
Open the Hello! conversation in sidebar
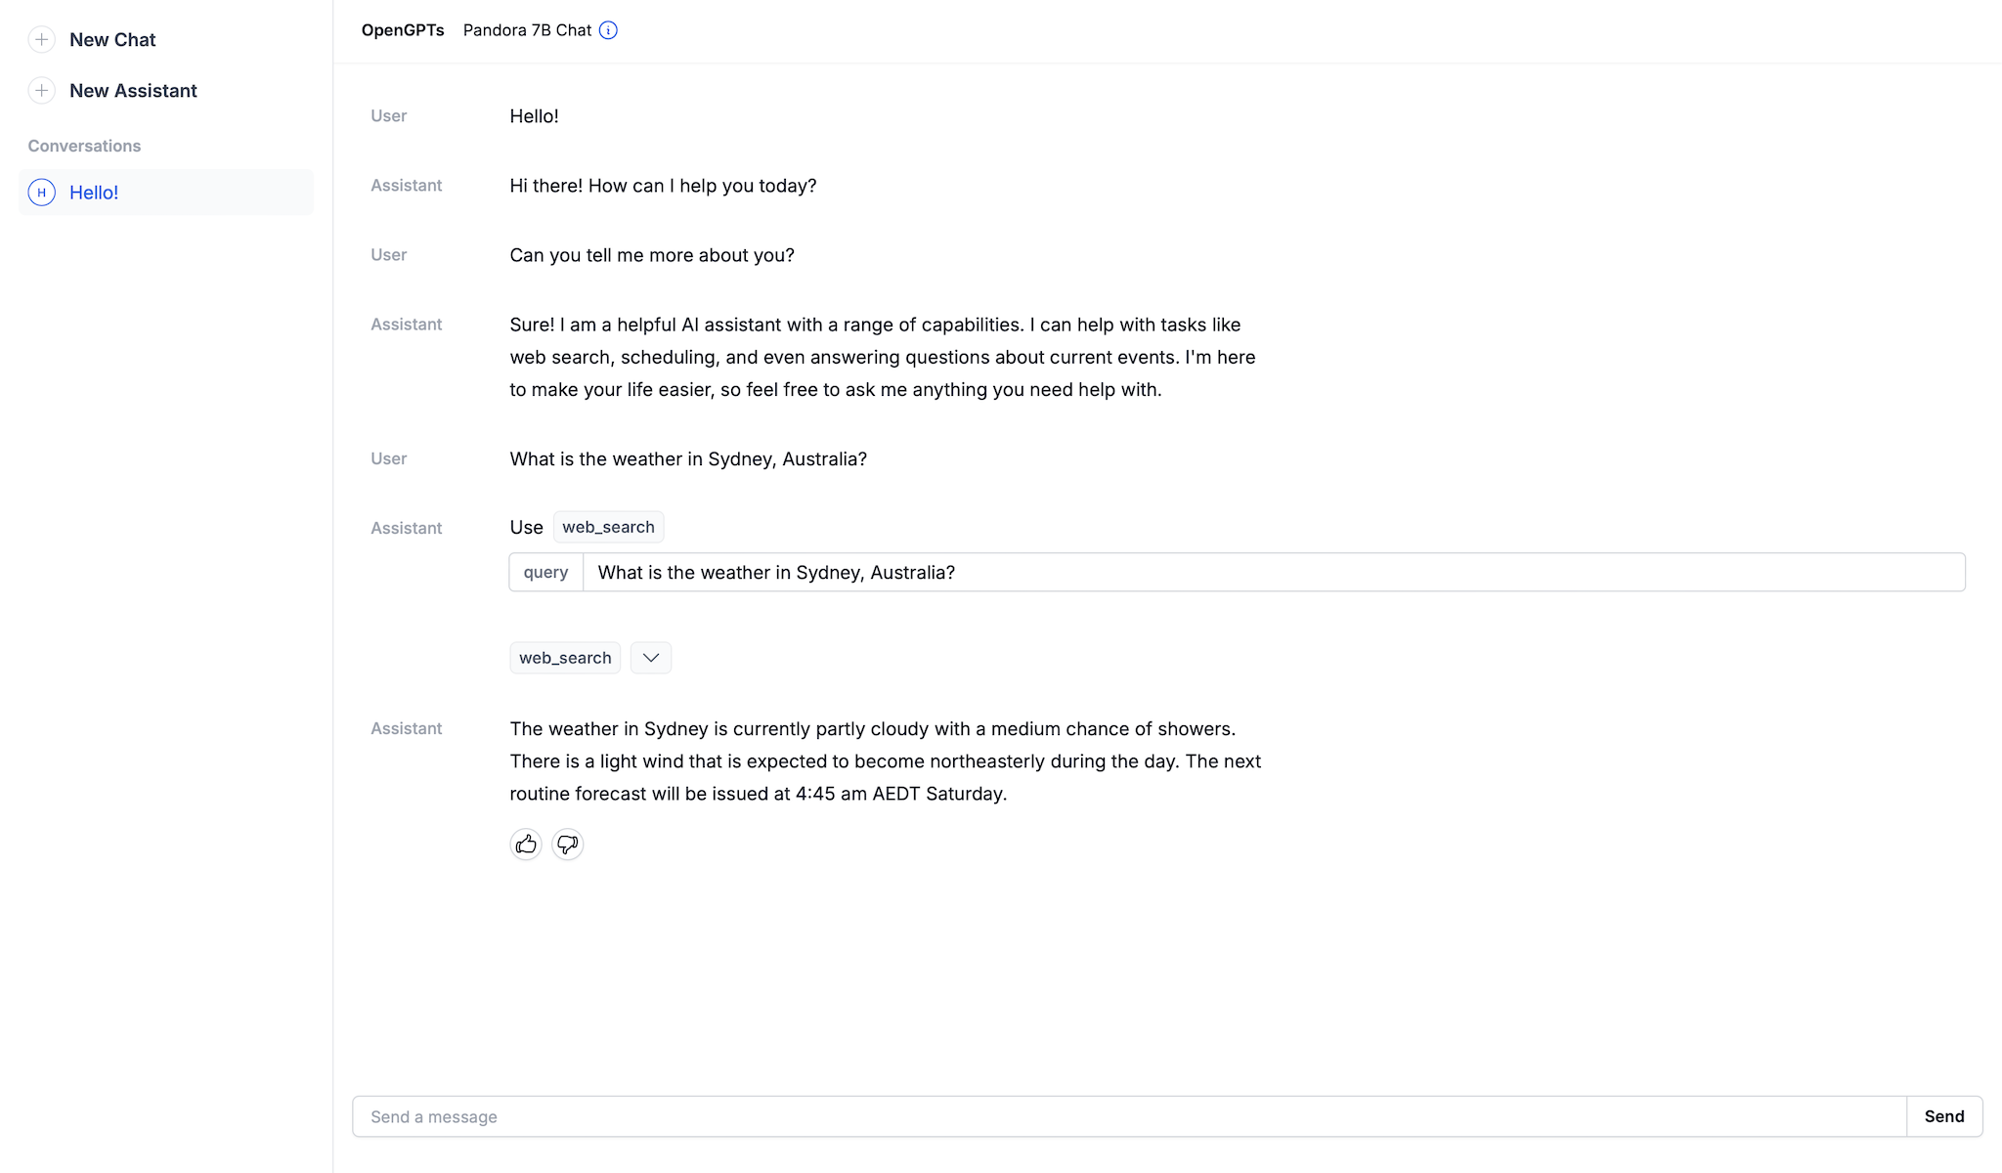click(x=94, y=193)
